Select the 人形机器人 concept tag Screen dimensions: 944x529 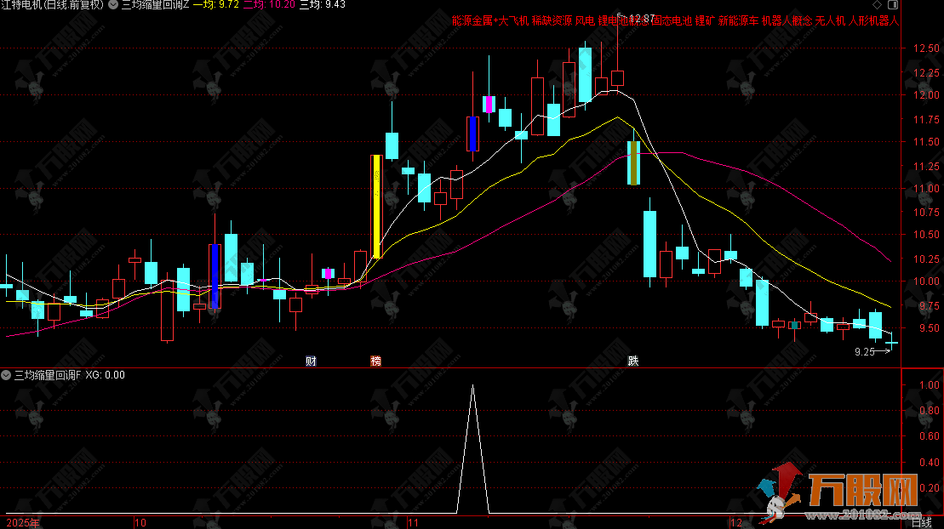(x=874, y=20)
